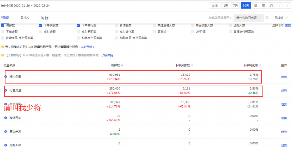Sort by 访客数 column arrow icon

(x=122, y=66)
